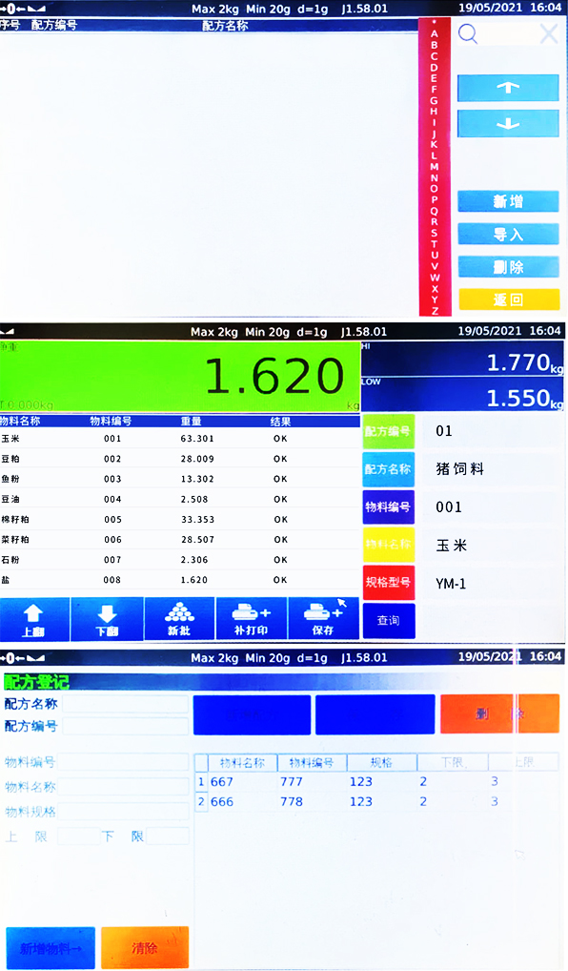Move selection up with blue up arrow
The height and width of the screenshot is (971, 568).
(508, 88)
